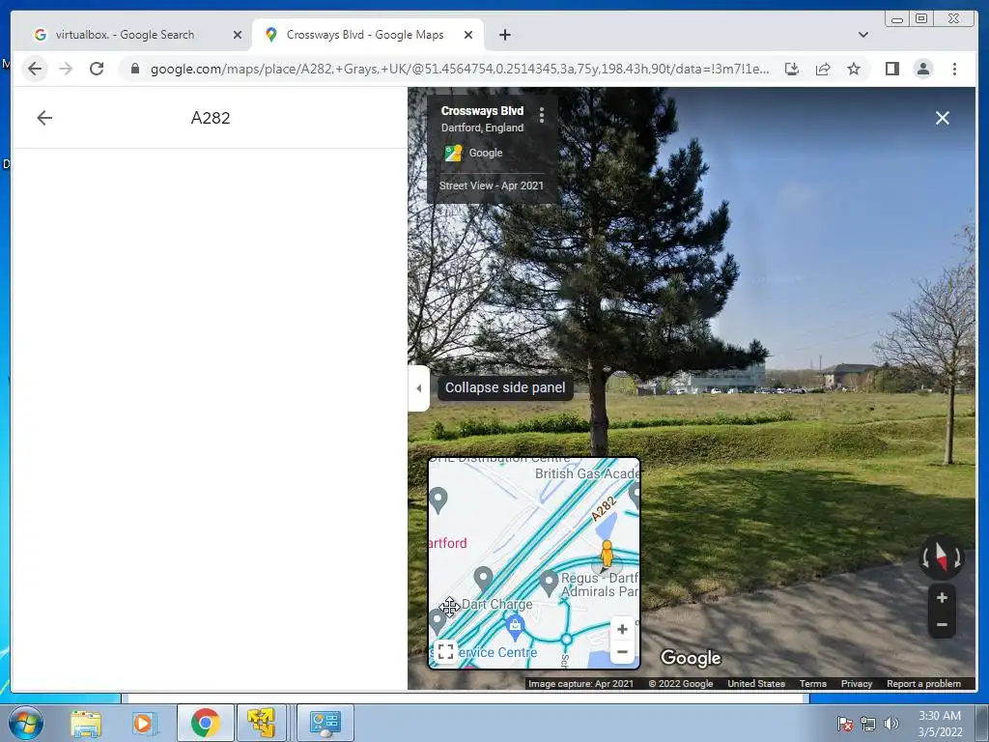Click the volume speaker tray icon
The height and width of the screenshot is (742, 989).
pyautogui.click(x=891, y=724)
